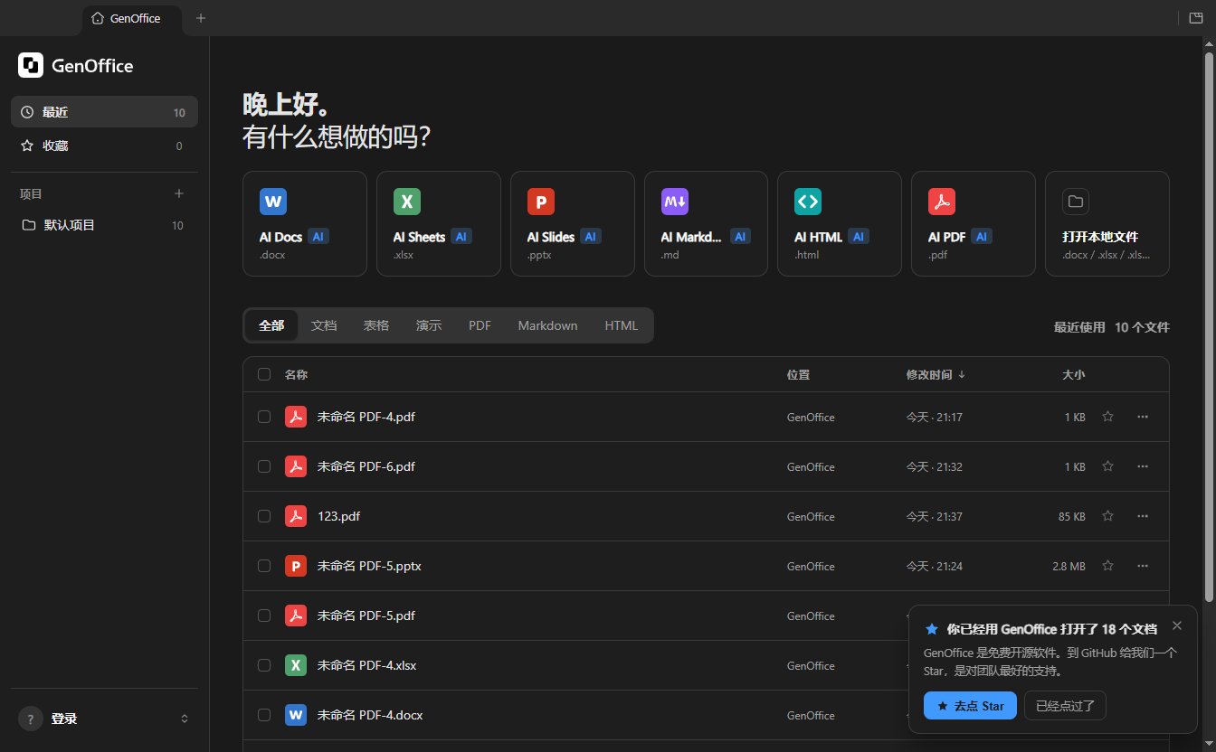Open the file 未命名 PDF-5.pdf
The image size is (1216, 752).
(x=366, y=616)
